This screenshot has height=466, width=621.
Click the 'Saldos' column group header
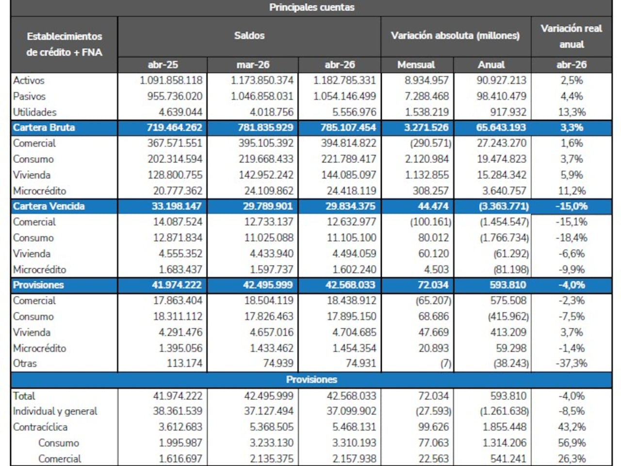249,36
